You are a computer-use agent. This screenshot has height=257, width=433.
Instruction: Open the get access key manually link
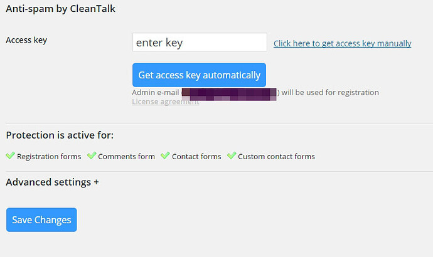pyautogui.click(x=342, y=43)
